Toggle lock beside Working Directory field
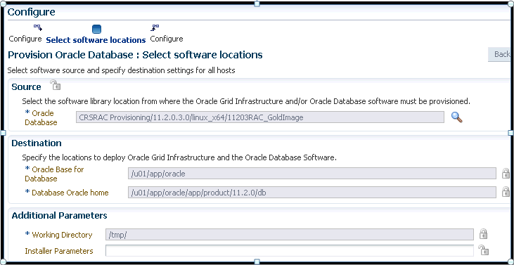514x265 pixels. 483,234
